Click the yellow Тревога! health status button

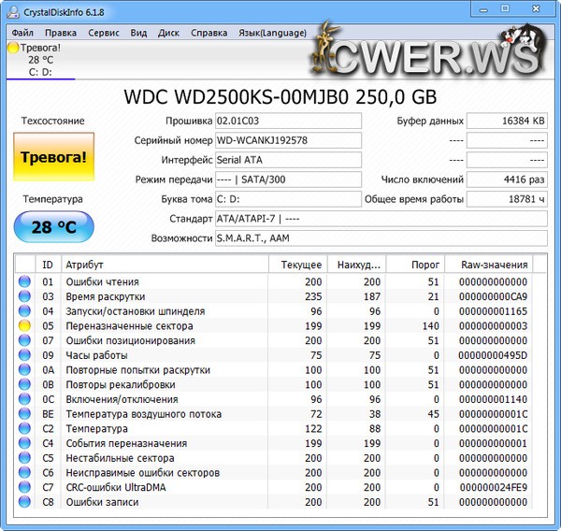coord(52,156)
